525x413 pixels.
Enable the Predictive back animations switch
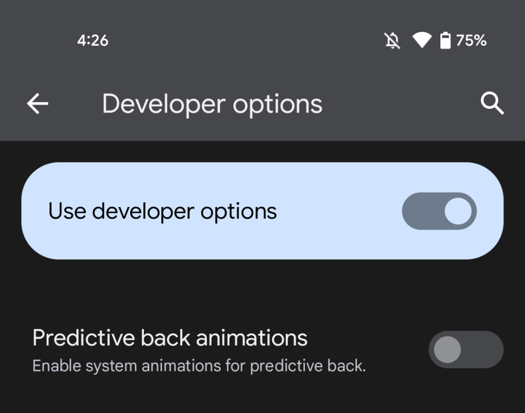pyautogui.click(x=466, y=349)
